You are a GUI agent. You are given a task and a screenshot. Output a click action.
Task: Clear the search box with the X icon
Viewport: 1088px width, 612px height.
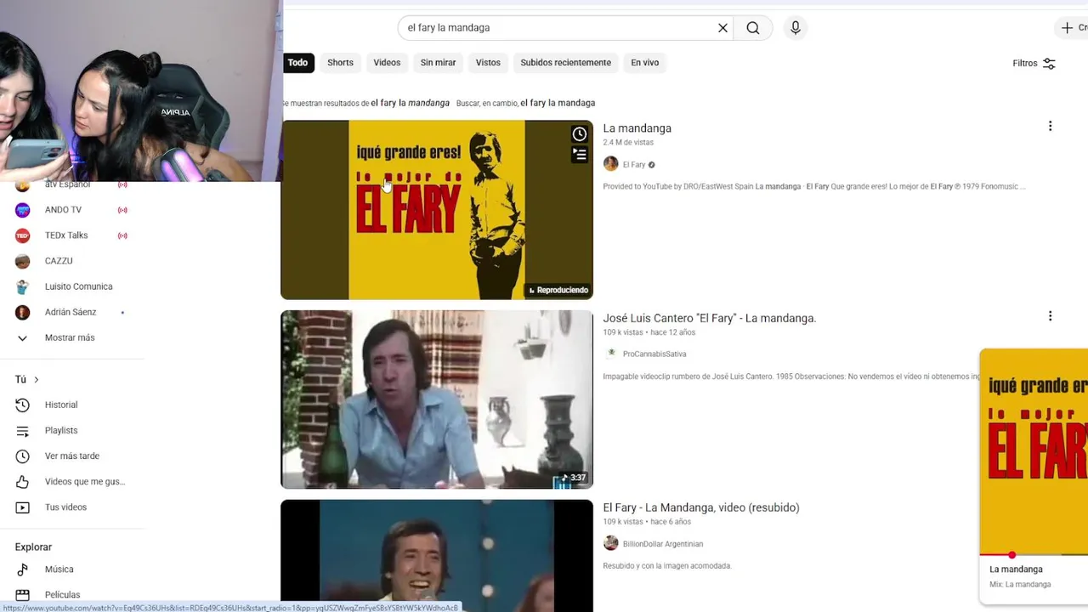click(x=722, y=28)
